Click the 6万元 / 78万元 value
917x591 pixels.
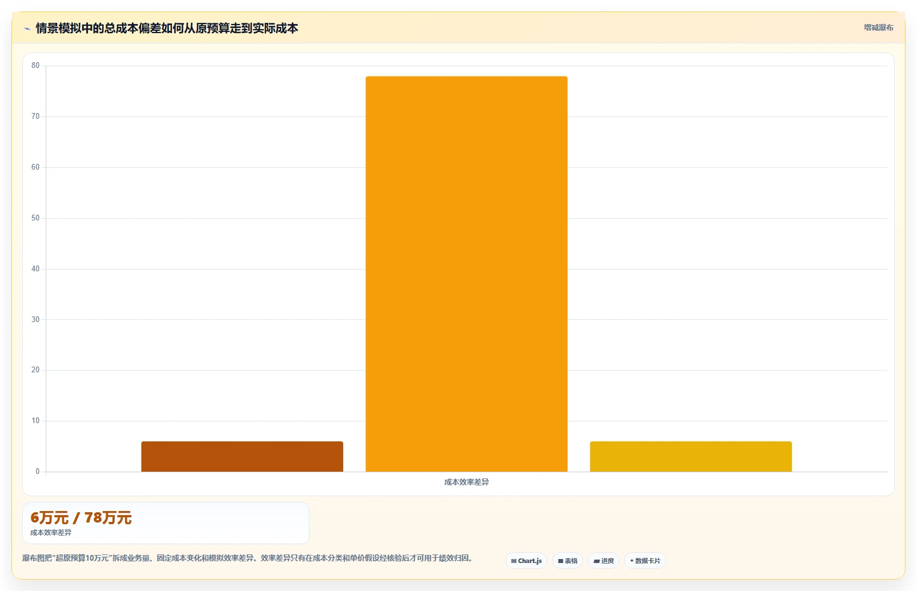(81, 518)
